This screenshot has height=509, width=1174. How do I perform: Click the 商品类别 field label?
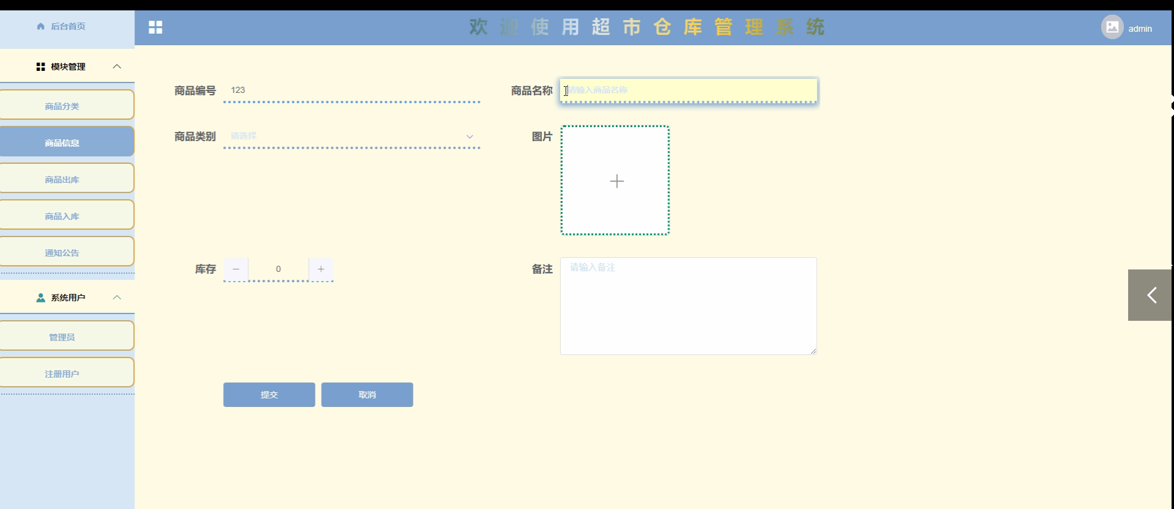click(195, 136)
